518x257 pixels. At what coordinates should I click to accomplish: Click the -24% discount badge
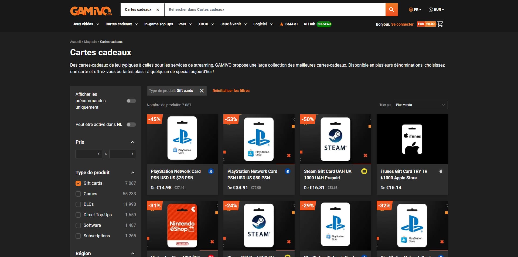[x=231, y=205]
